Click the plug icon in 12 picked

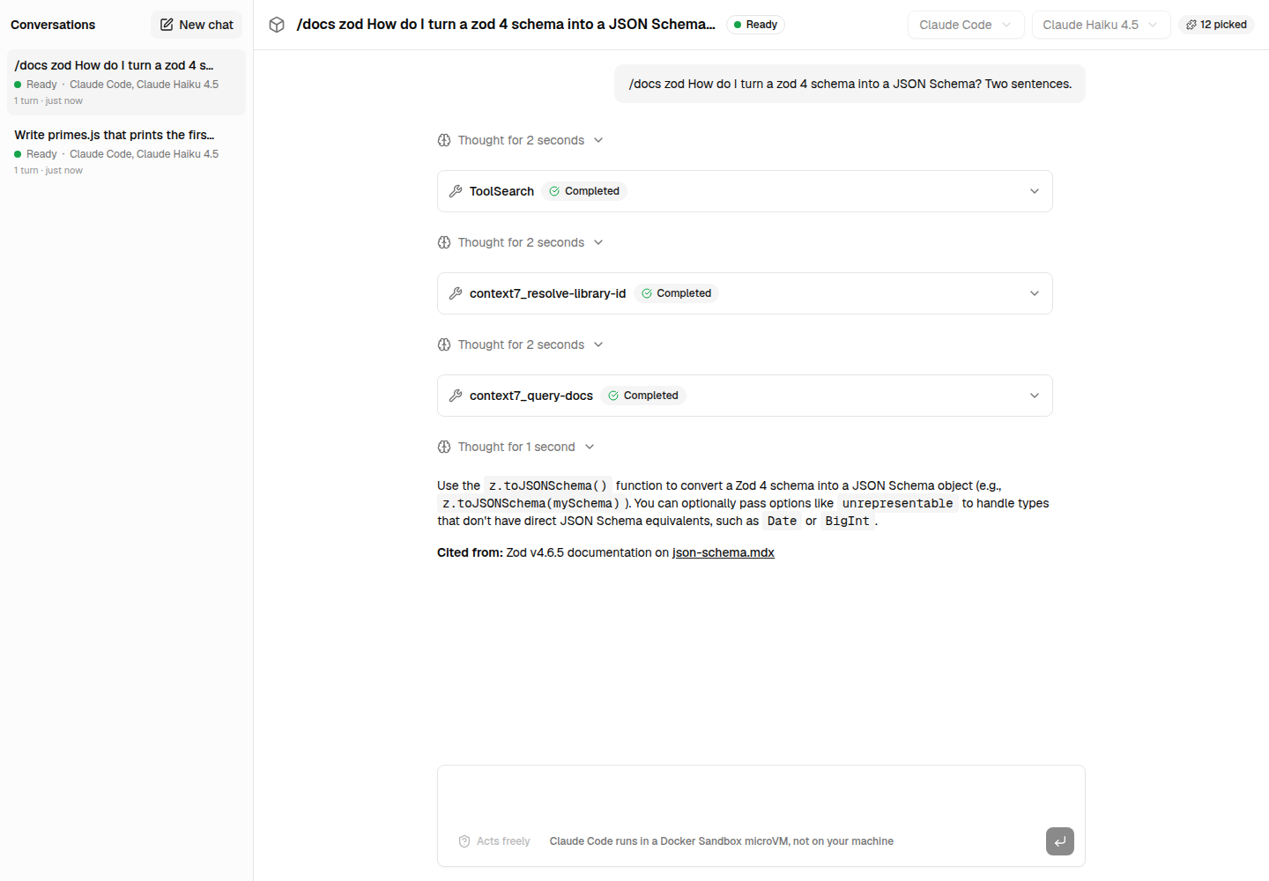[x=1191, y=25]
